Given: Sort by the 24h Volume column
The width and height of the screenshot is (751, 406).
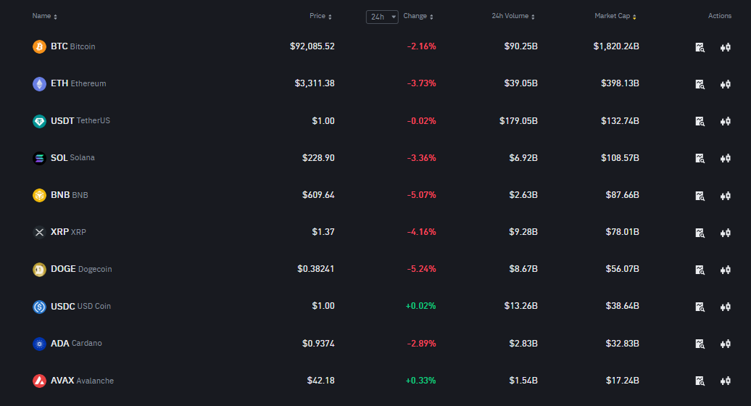Looking at the screenshot, I should pyautogui.click(x=513, y=16).
